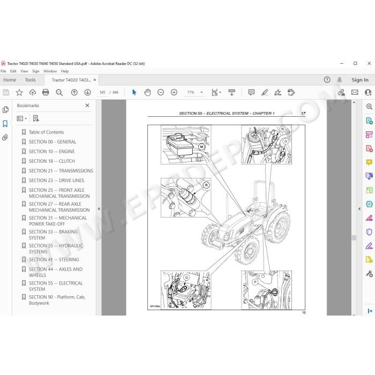
Task: Open the Window menu
Action: (50, 71)
